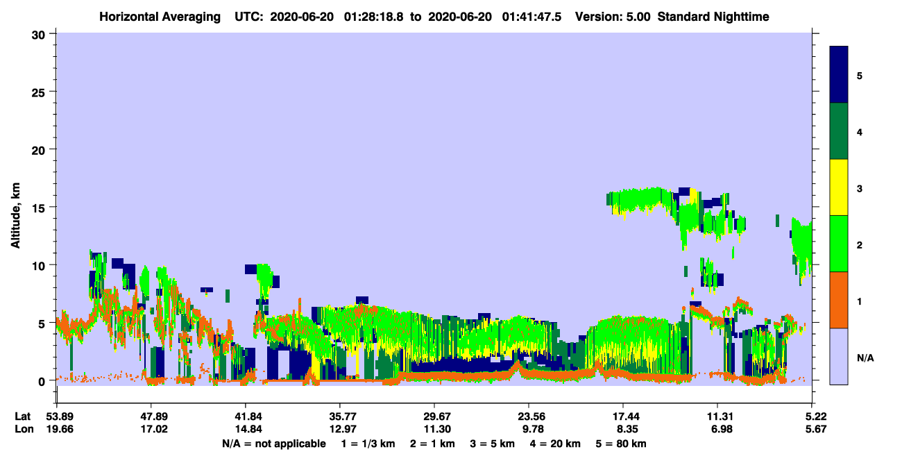Click legend text '4 = 20 km'
Screen dimensions: 902x463
(556, 444)
